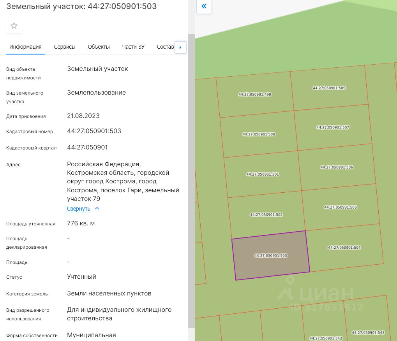The image size is (397, 341).
Task: Click the Свернуть link under address
Action: 78,209
